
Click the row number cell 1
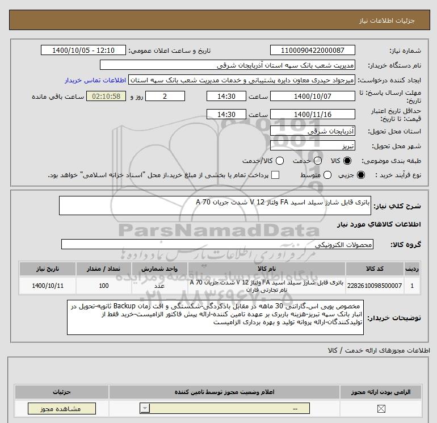[412, 286]
